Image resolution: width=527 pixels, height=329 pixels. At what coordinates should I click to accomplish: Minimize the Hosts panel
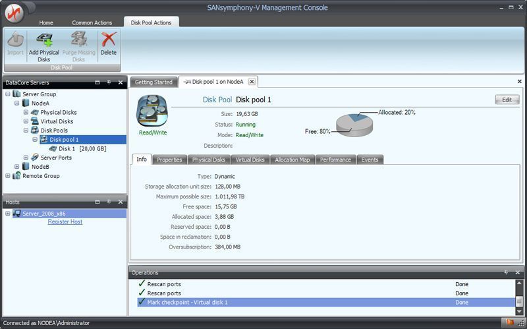tap(97, 202)
